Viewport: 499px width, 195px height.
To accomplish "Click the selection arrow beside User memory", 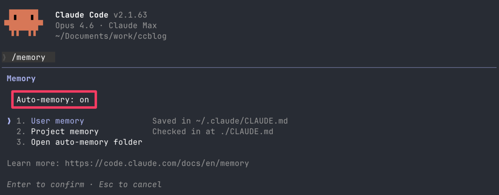I will (x=9, y=121).
